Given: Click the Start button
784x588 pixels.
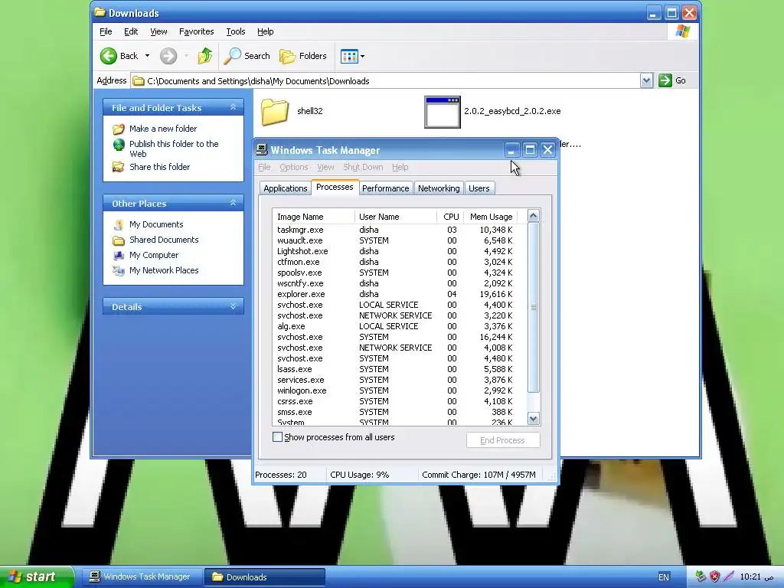Looking at the screenshot, I should point(37,577).
